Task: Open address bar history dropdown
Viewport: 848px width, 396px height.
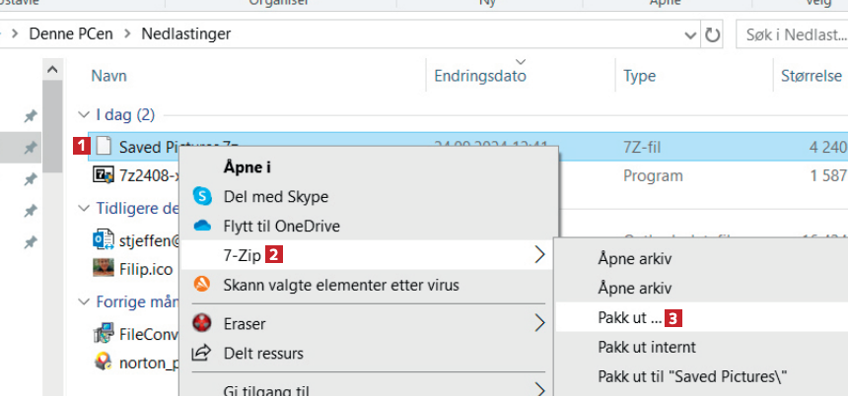Action: tap(690, 34)
